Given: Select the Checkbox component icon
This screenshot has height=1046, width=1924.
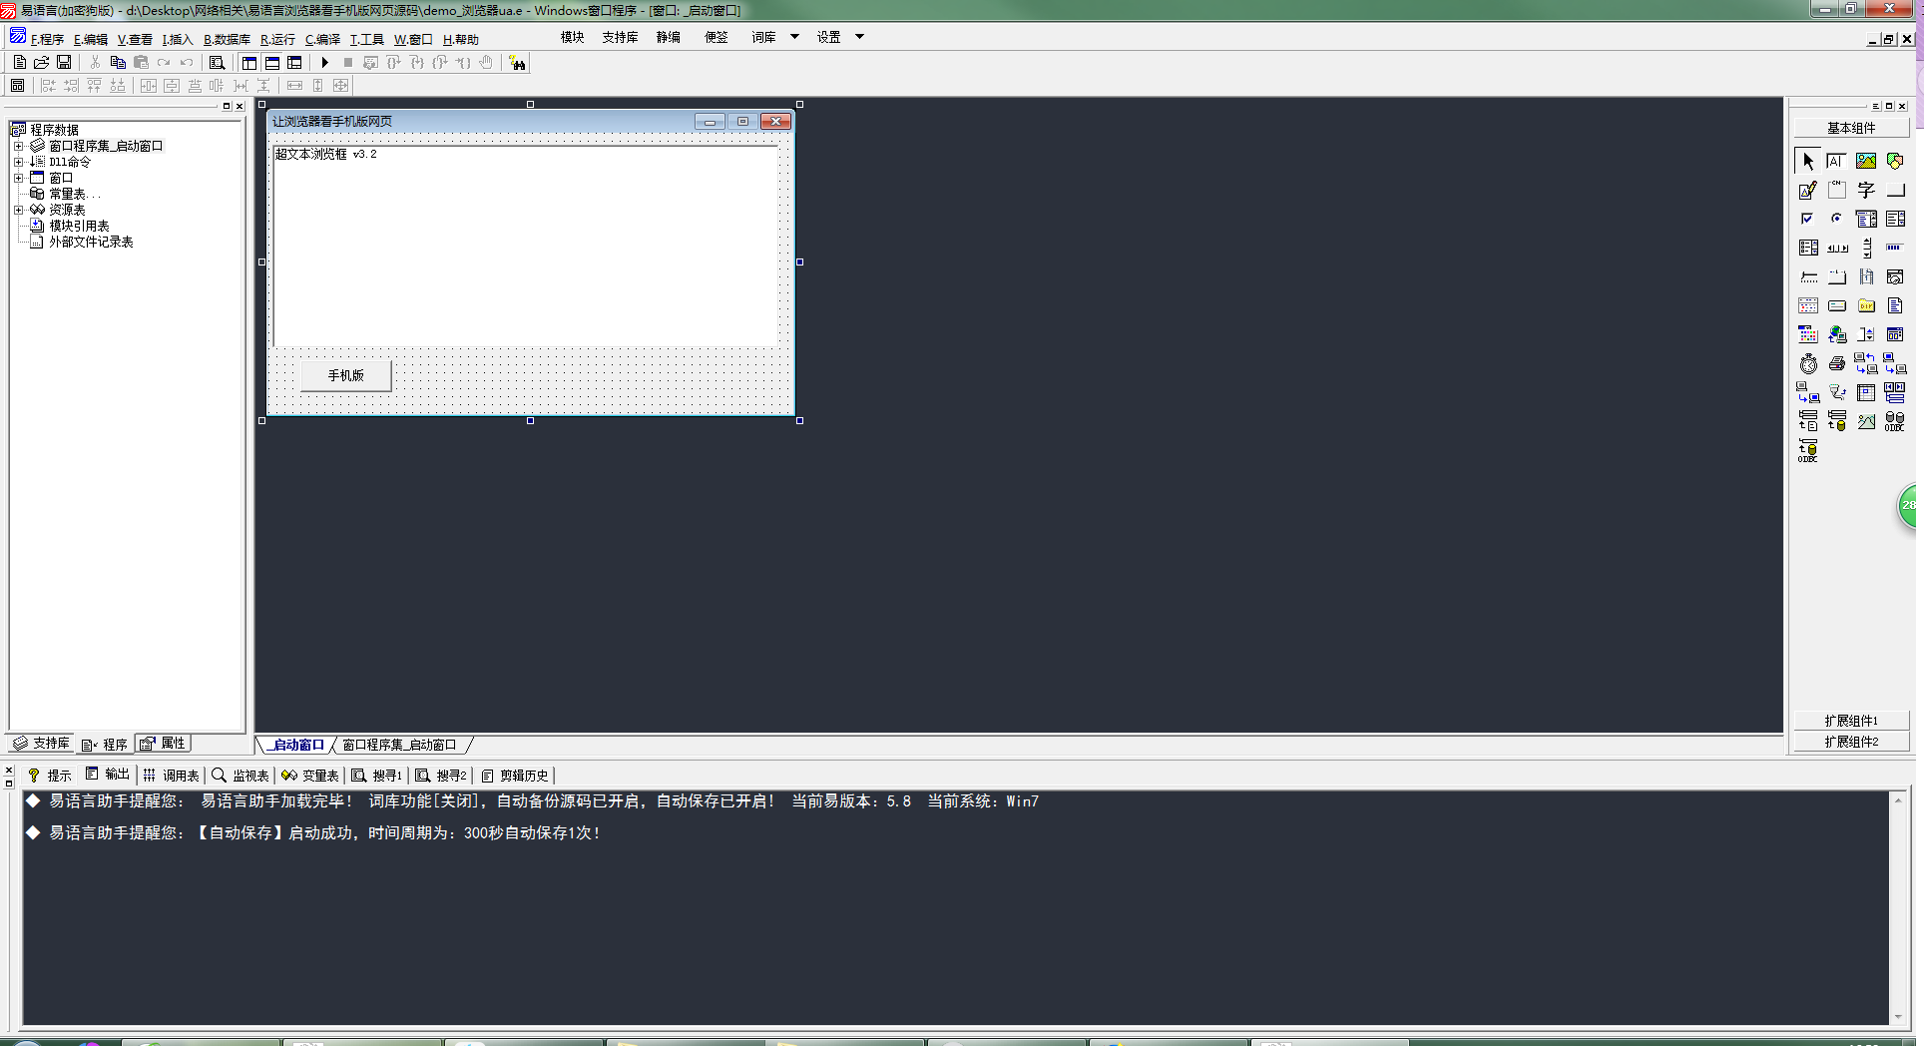Looking at the screenshot, I should [1807, 219].
